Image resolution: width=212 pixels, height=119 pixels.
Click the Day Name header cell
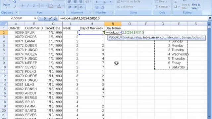point(113,28)
